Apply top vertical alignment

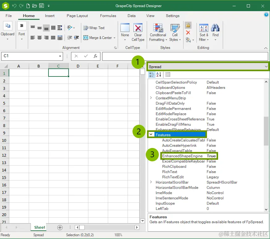pos(33,28)
